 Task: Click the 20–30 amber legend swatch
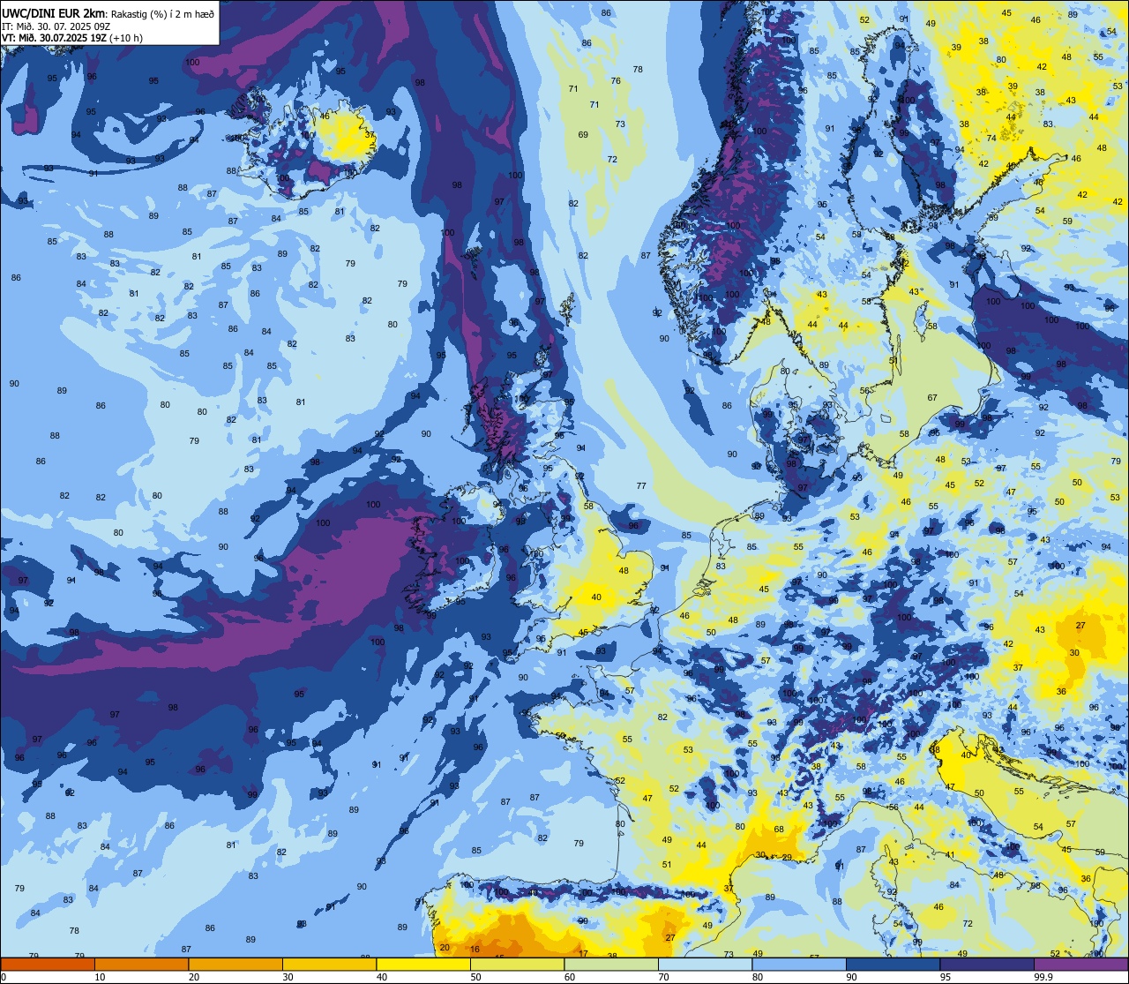click(236, 964)
